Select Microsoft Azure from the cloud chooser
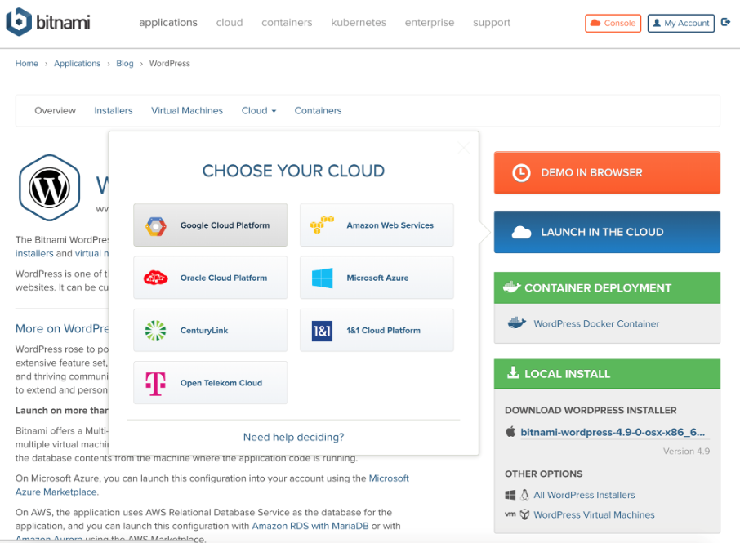Screen dimensions: 740x543 pos(376,277)
